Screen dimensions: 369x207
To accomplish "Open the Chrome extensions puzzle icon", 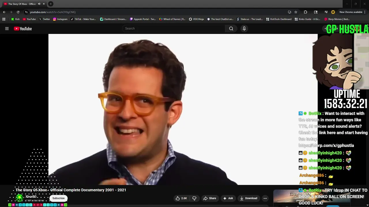I will [306, 12].
